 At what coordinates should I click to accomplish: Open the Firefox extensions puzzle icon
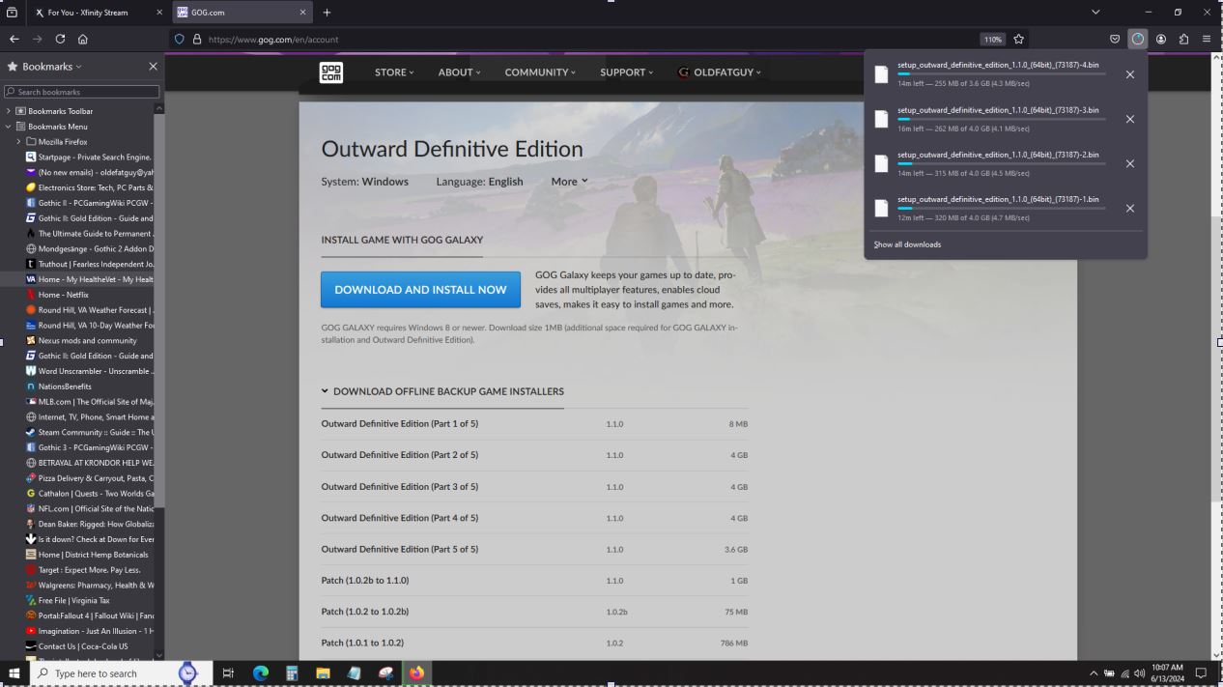[1183, 40]
